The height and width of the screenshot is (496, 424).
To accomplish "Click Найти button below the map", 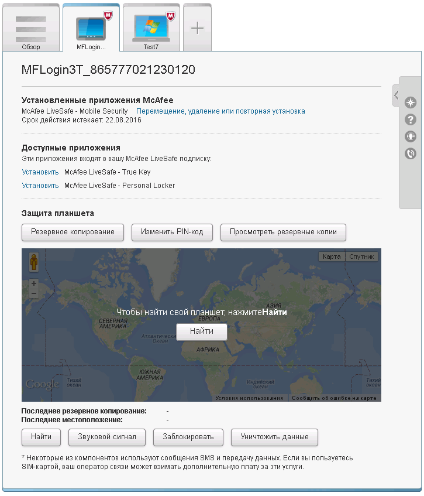I will pyautogui.click(x=41, y=437).
